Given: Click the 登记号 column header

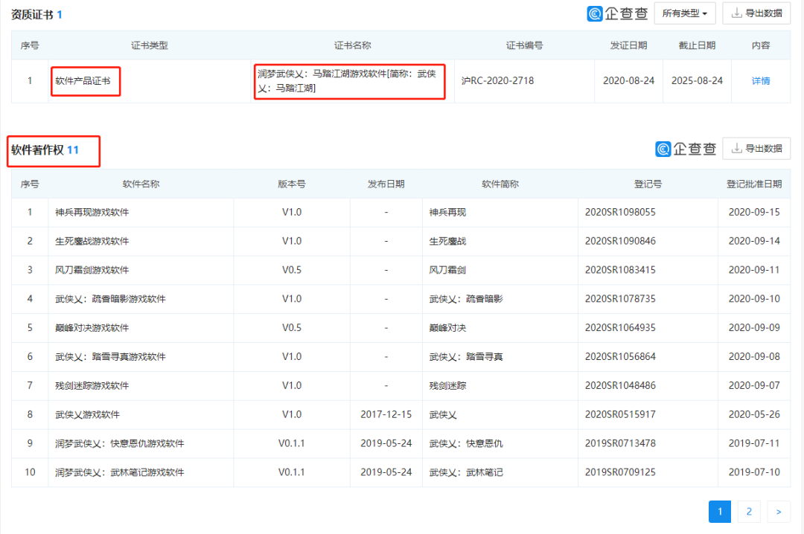Looking at the screenshot, I should pyautogui.click(x=648, y=184).
